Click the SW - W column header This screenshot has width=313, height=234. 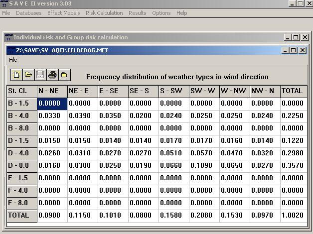204,91
